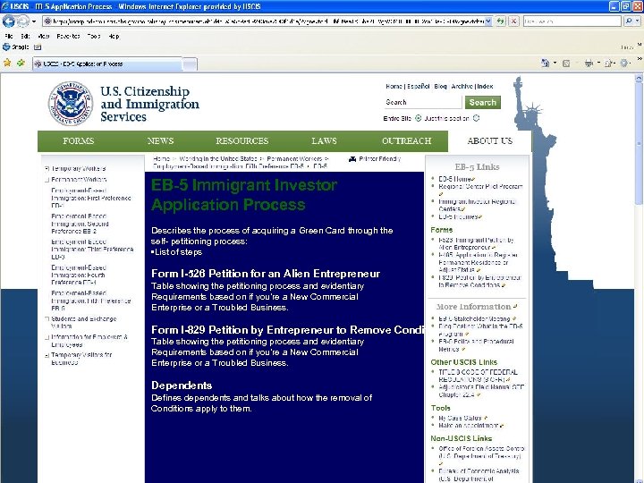Open the EB-5 Stakeholder Meeting link
The image size is (644, 483).
click(474, 318)
